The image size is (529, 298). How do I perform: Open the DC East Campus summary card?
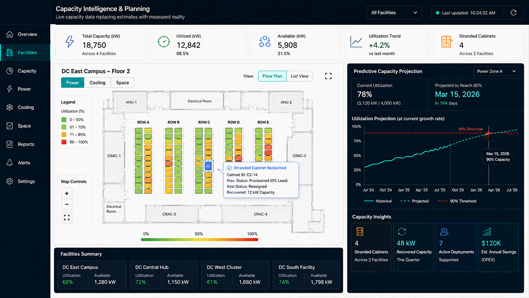click(92, 275)
